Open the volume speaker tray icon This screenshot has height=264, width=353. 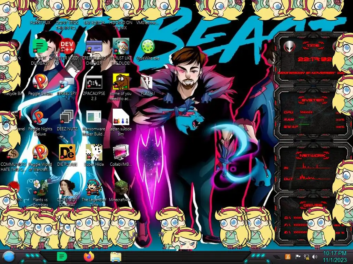click(314, 256)
